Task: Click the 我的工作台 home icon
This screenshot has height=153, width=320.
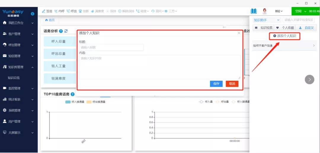Action: point(5,23)
